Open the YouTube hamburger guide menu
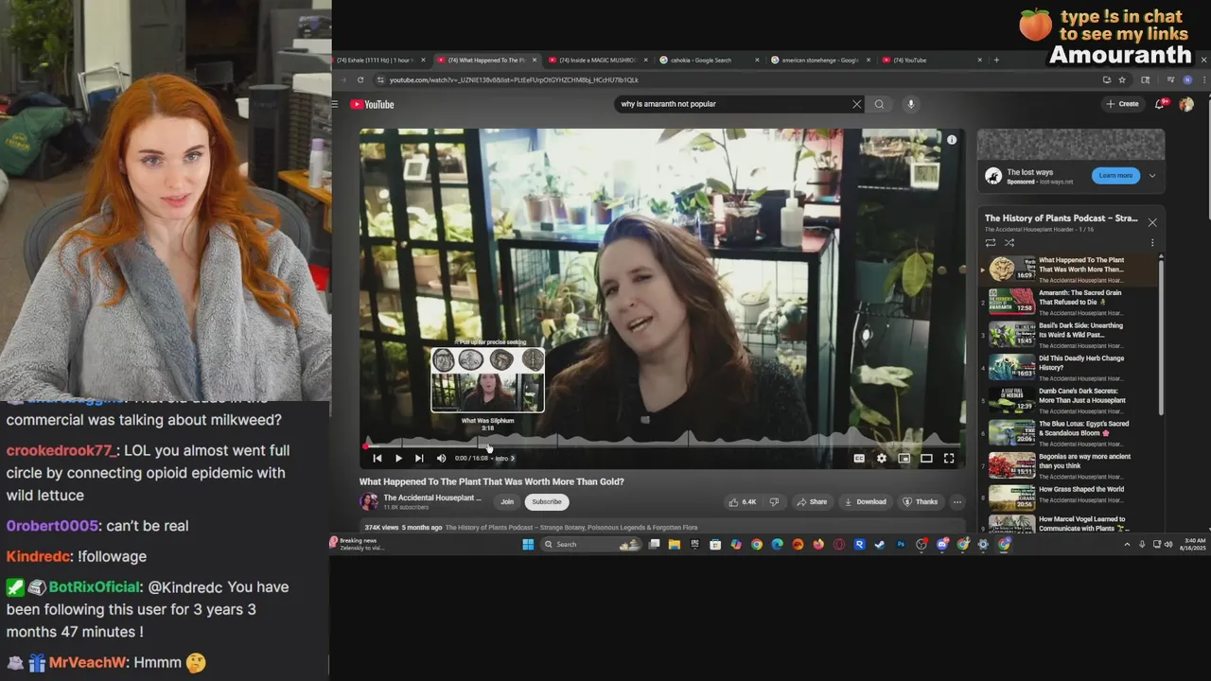Screen dimensions: 1211x681 coord(335,104)
